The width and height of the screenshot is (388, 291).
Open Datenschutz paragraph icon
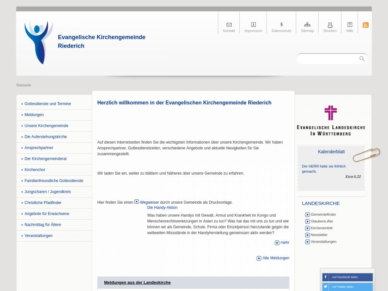(x=281, y=25)
